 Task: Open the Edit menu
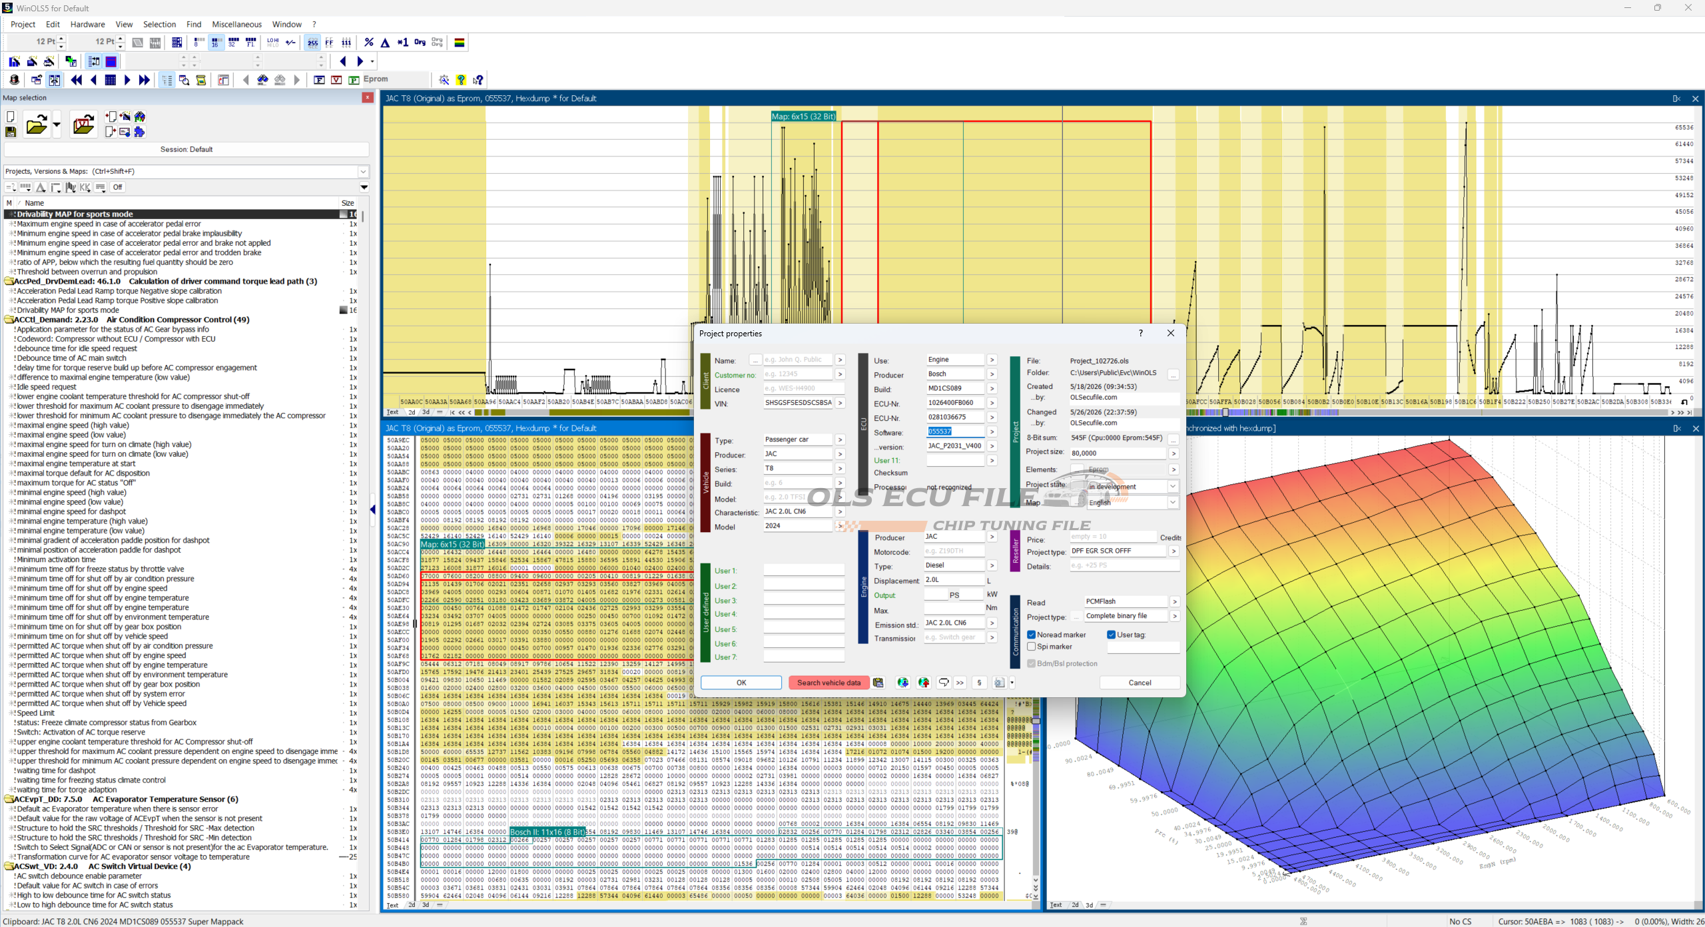(x=53, y=24)
